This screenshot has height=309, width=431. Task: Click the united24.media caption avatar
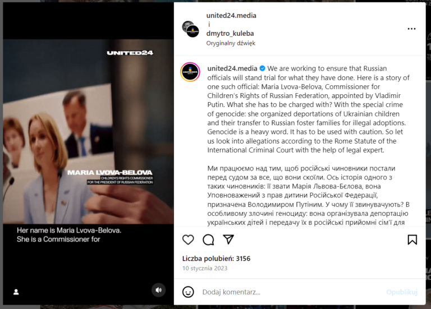(x=190, y=72)
